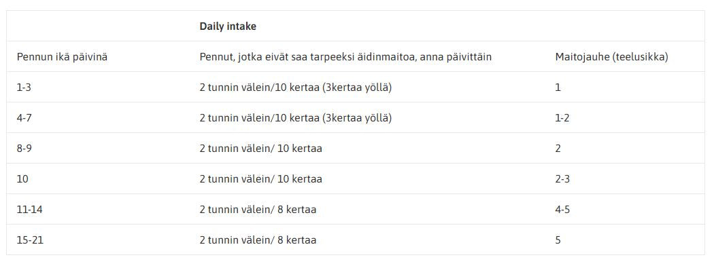Click '2 tunnin välein/ 10 kertaa' in 8-9 row
The height and width of the screenshot is (266, 714).
(260, 148)
